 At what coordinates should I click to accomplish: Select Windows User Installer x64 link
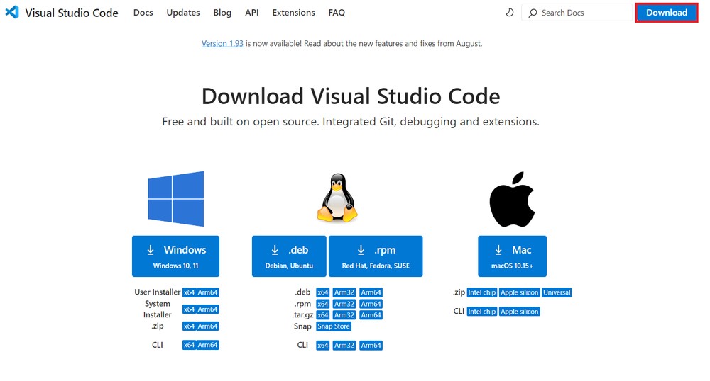pyautogui.click(x=189, y=292)
